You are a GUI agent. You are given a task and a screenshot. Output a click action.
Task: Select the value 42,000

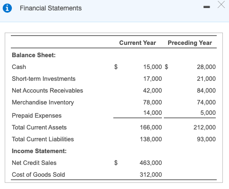click(x=153, y=91)
